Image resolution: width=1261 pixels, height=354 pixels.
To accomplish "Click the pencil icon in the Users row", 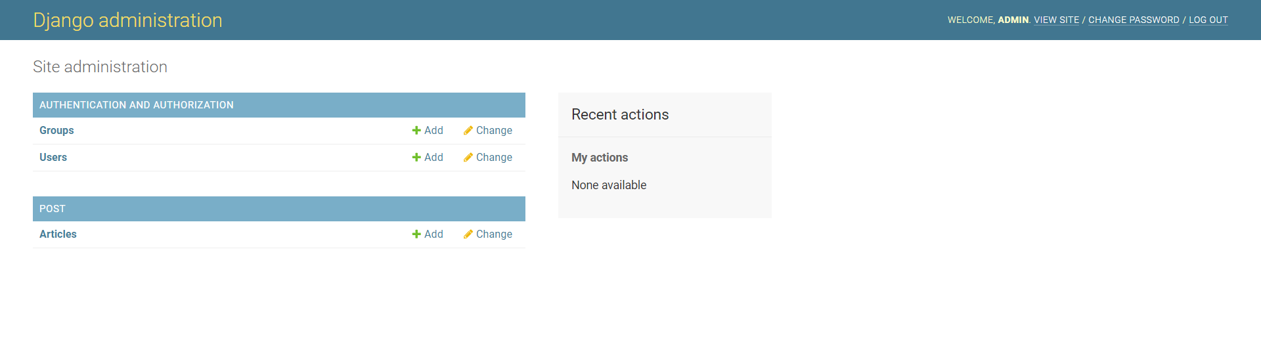I will (x=468, y=158).
